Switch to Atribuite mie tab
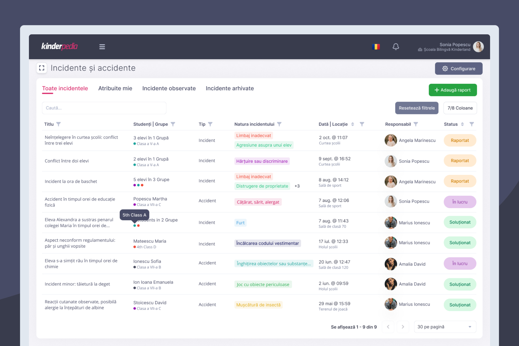 [115, 88]
